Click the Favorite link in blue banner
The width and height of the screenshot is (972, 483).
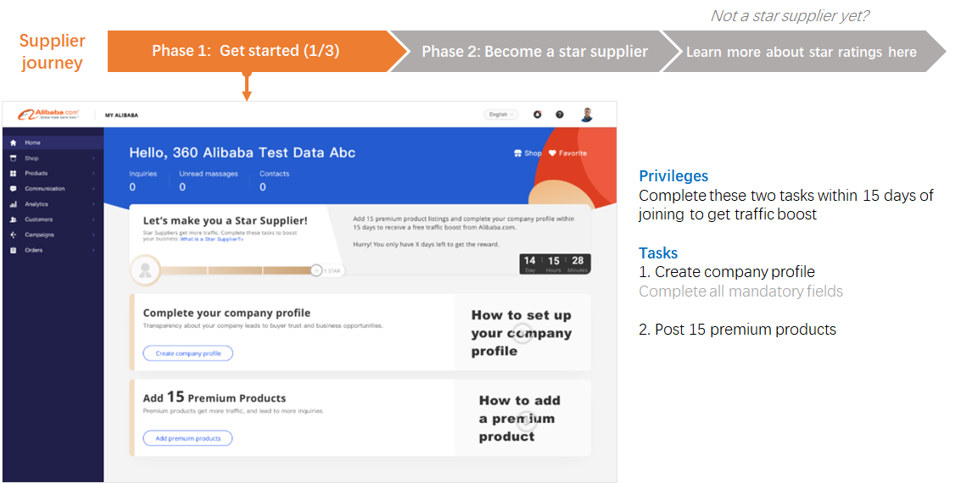tap(567, 153)
